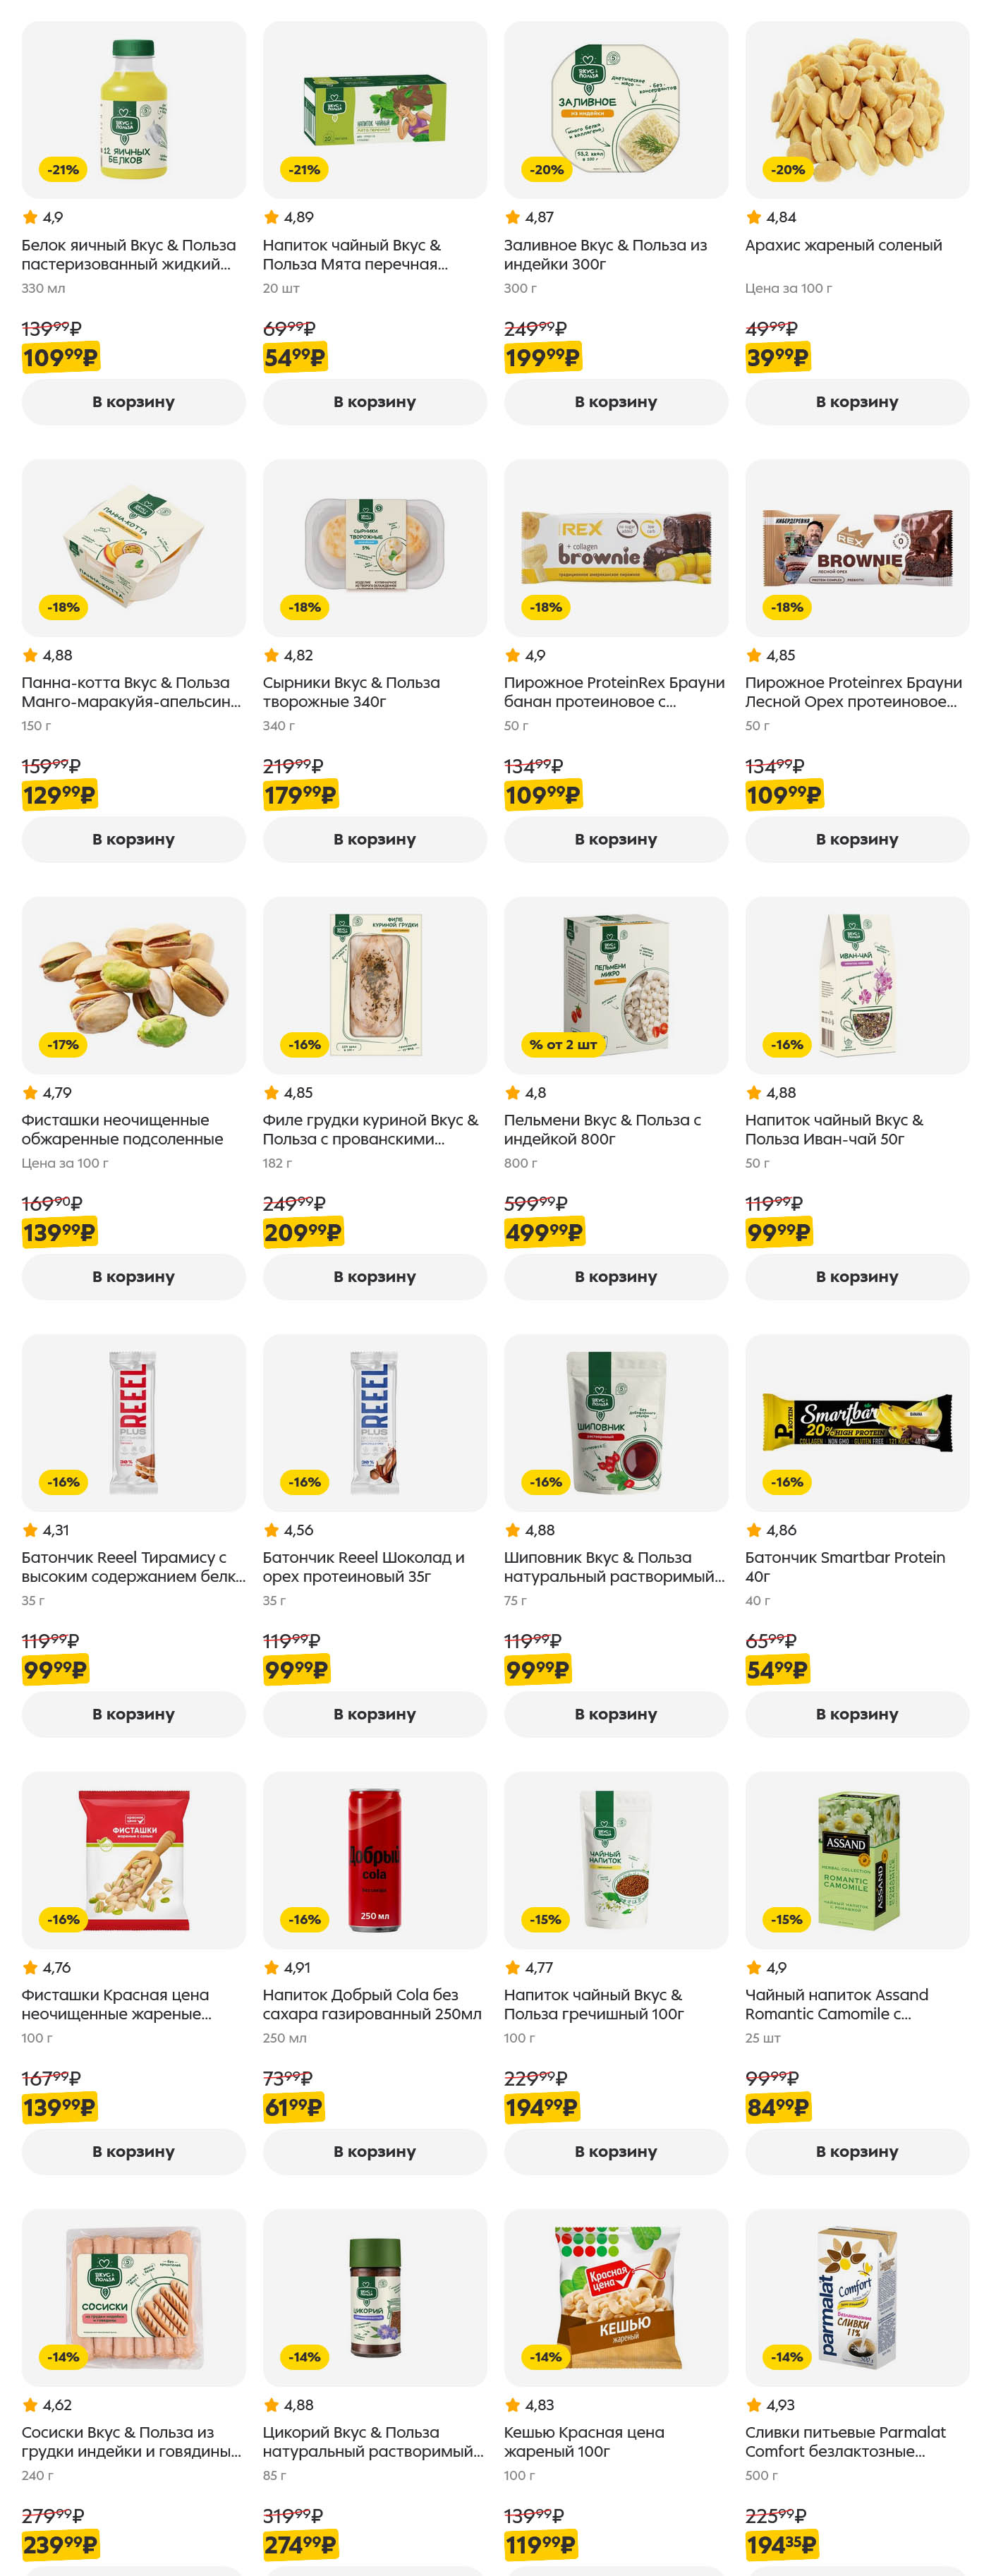
Task: Add Сырники Вкус & Польза to cart
Action: pos(374,839)
